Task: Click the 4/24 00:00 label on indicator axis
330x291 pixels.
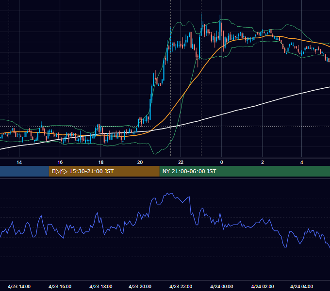Action: coord(221,286)
